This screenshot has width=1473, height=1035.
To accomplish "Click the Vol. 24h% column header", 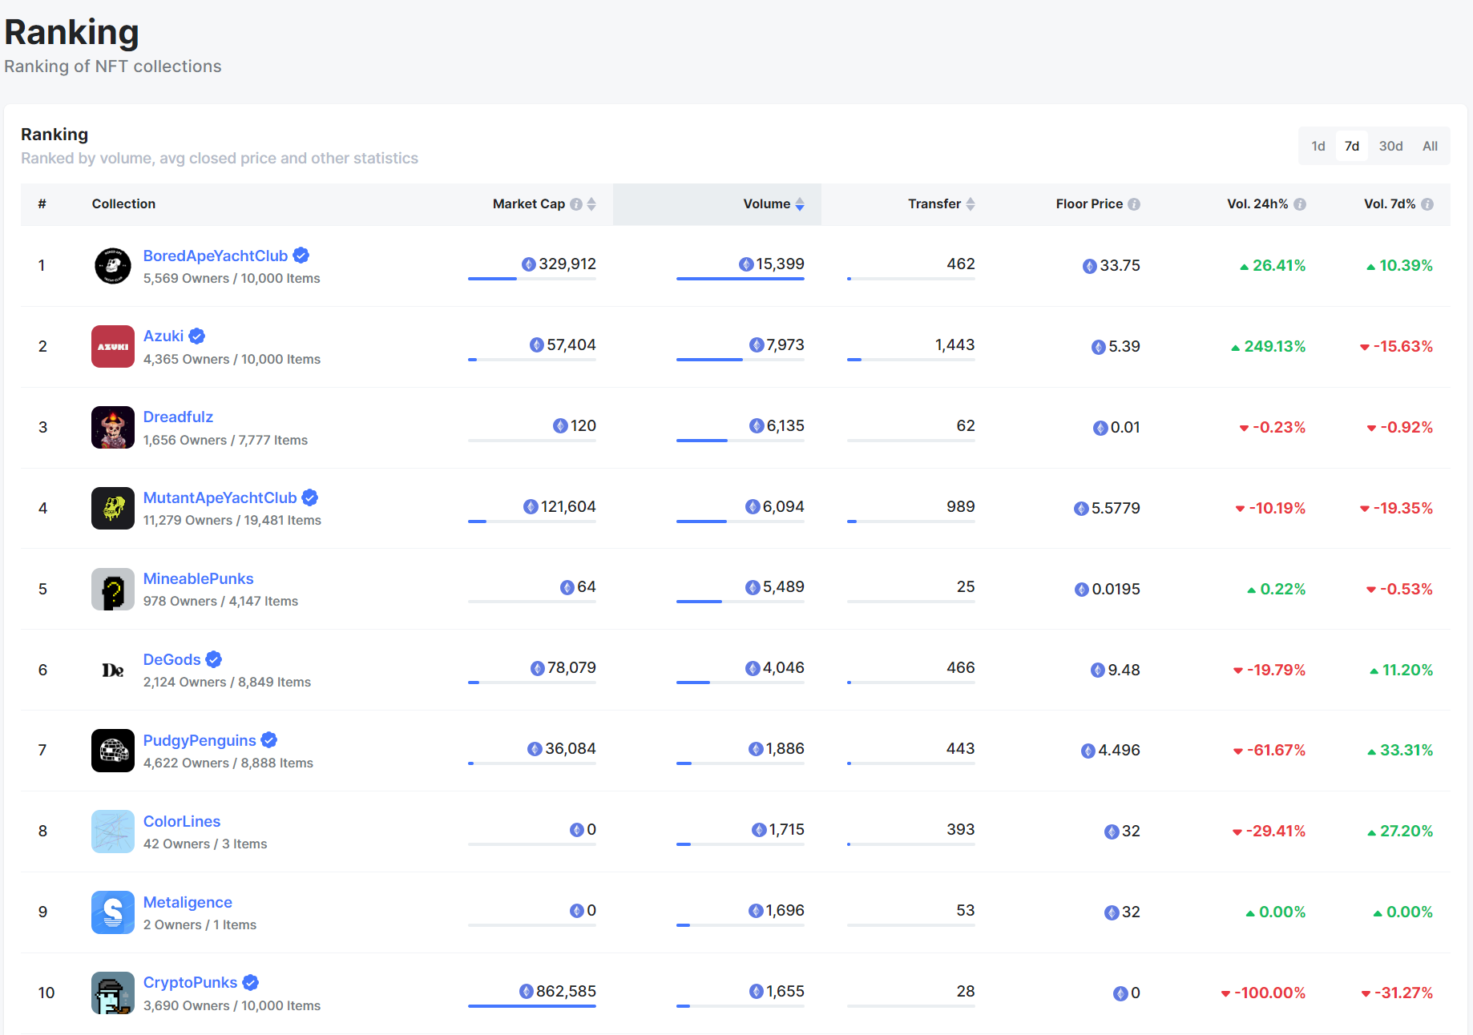I will 1257,204.
